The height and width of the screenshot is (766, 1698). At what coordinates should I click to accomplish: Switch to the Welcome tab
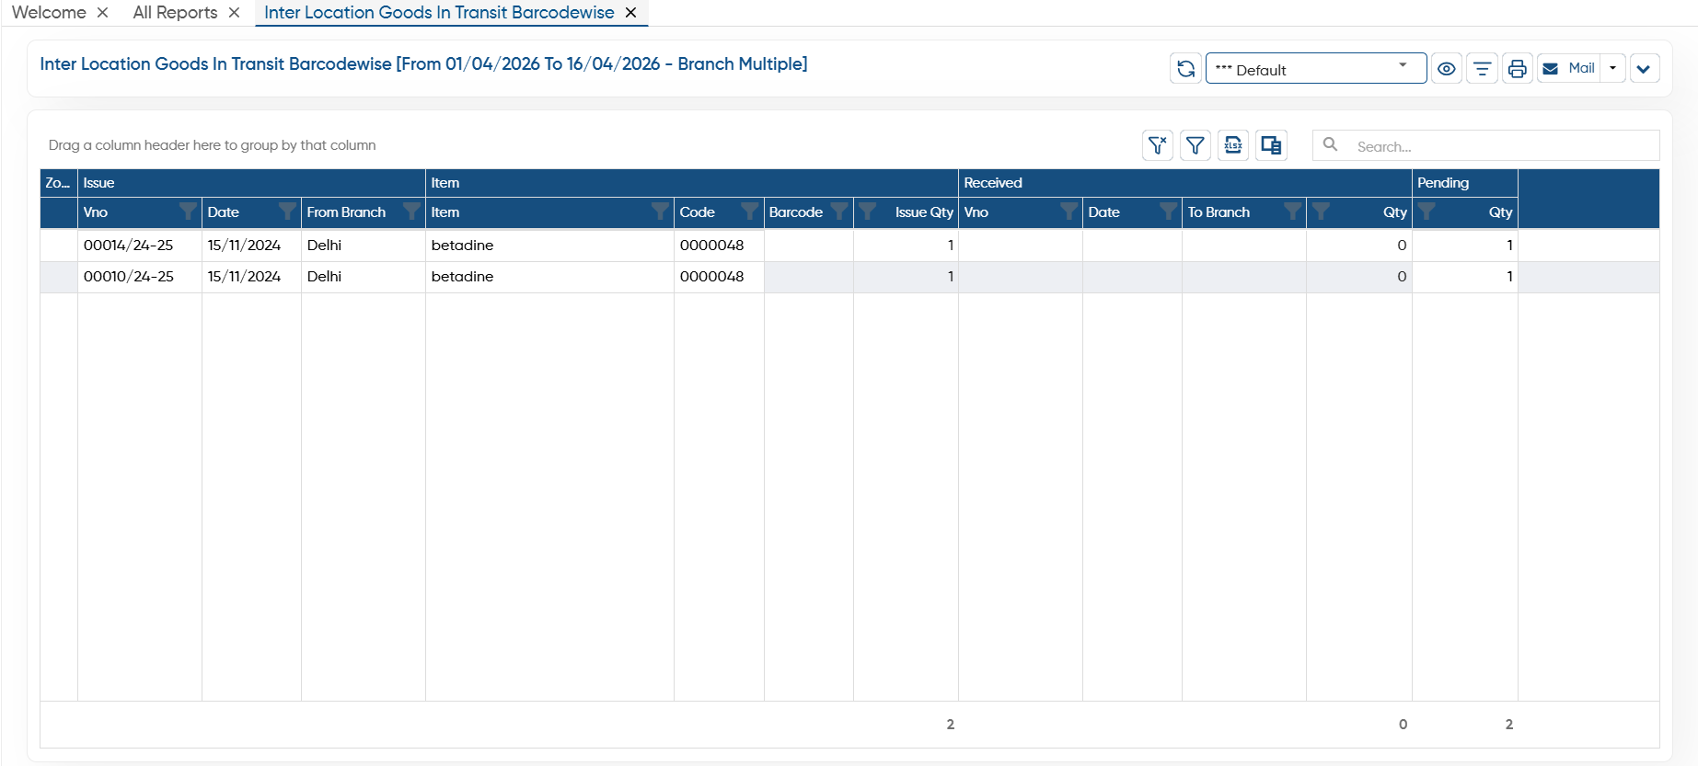click(49, 13)
